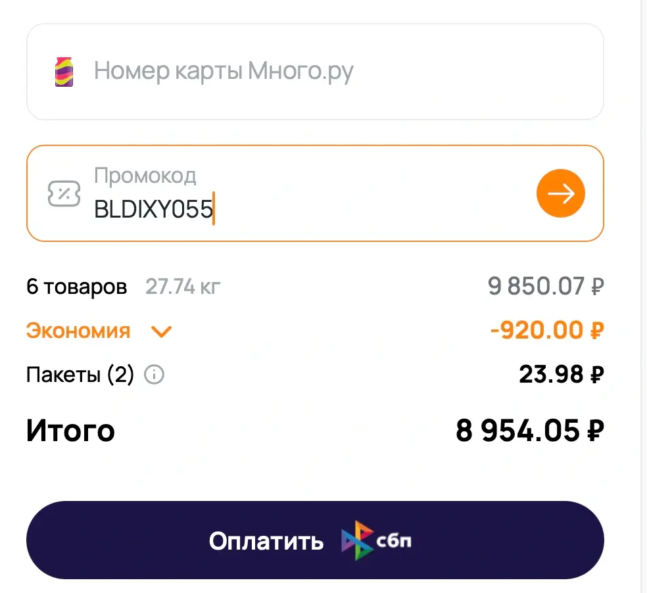
Task: Apply promo code with the orange arrow button
Action: click(560, 193)
